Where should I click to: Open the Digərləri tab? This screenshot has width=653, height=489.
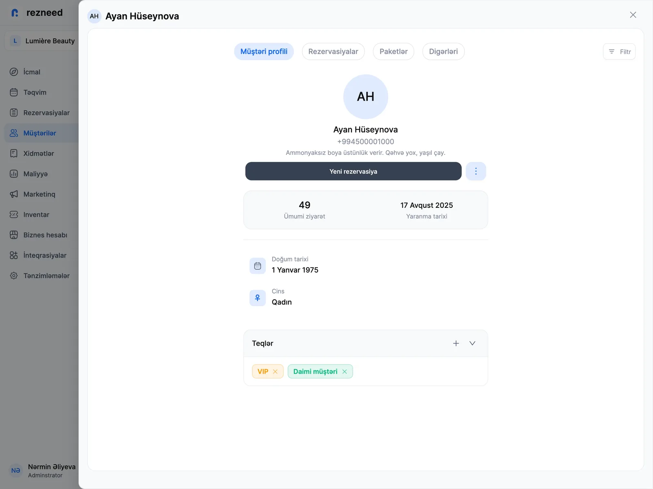click(443, 51)
